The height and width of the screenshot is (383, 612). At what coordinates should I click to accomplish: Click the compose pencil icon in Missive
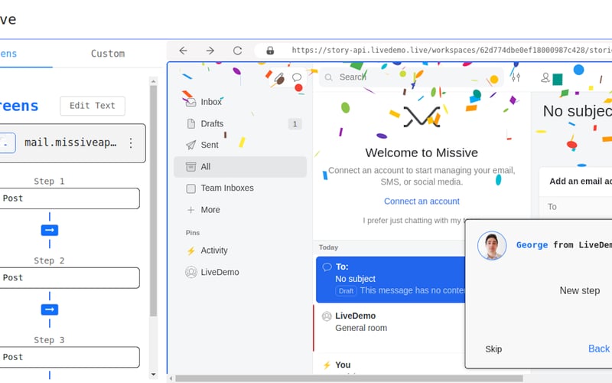click(279, 78)
